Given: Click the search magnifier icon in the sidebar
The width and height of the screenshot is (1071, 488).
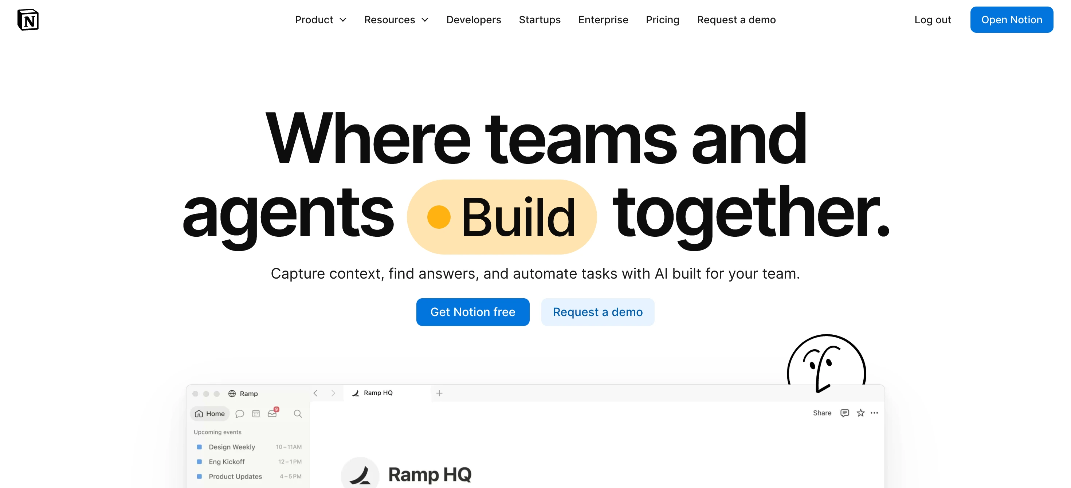Looking at the screenshot, I should click(298, 414).
